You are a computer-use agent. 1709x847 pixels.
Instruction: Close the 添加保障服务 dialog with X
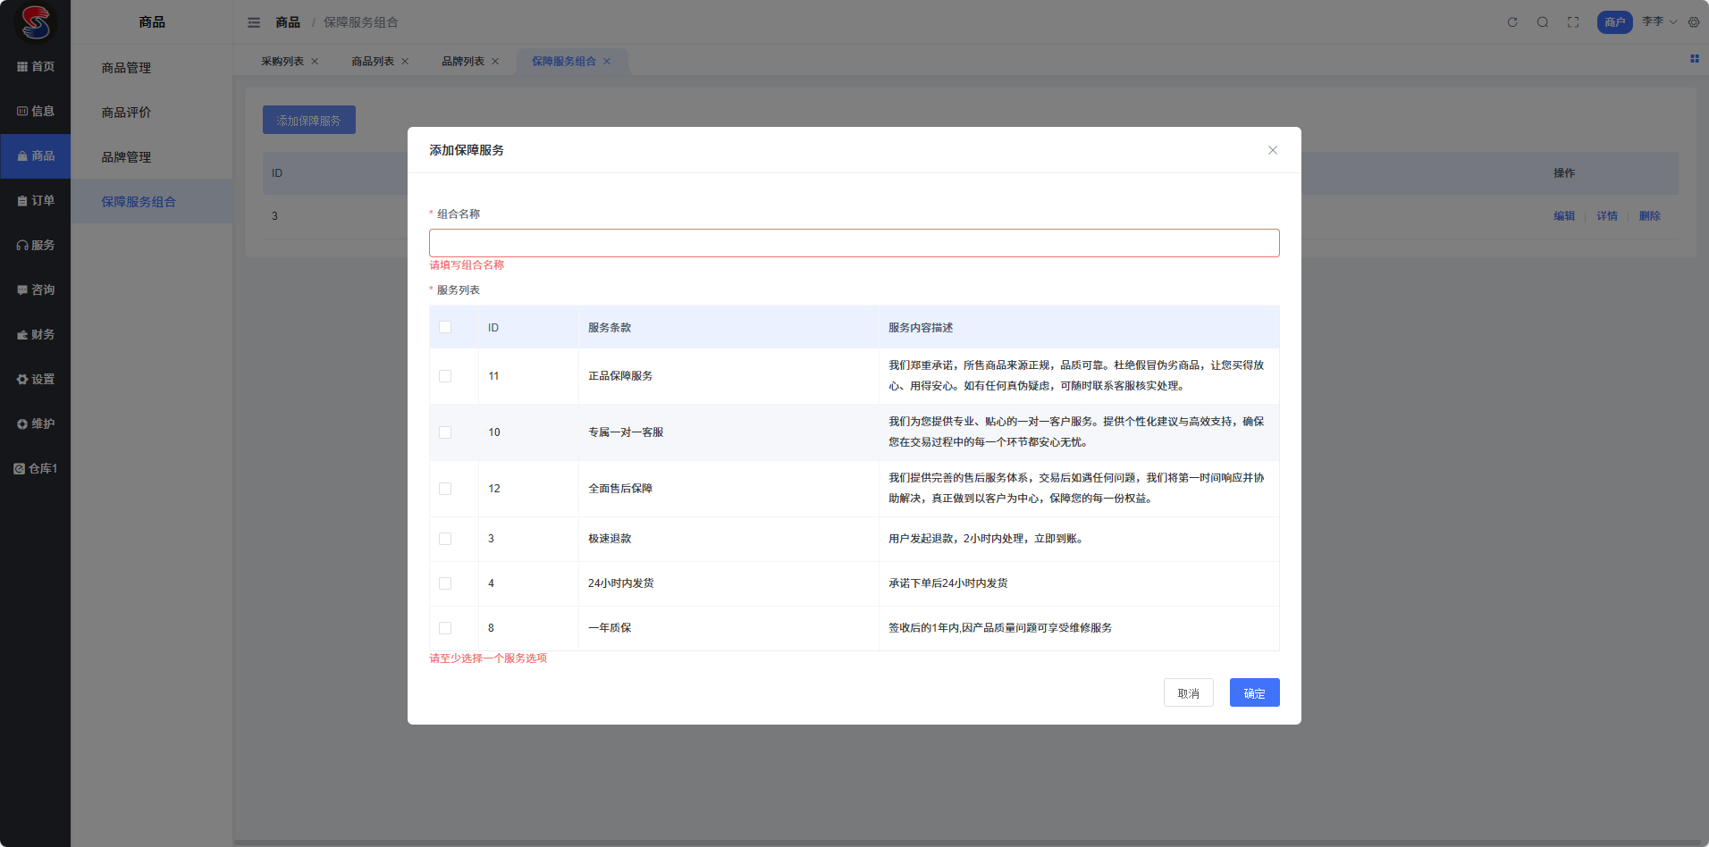coord(1273,150)
